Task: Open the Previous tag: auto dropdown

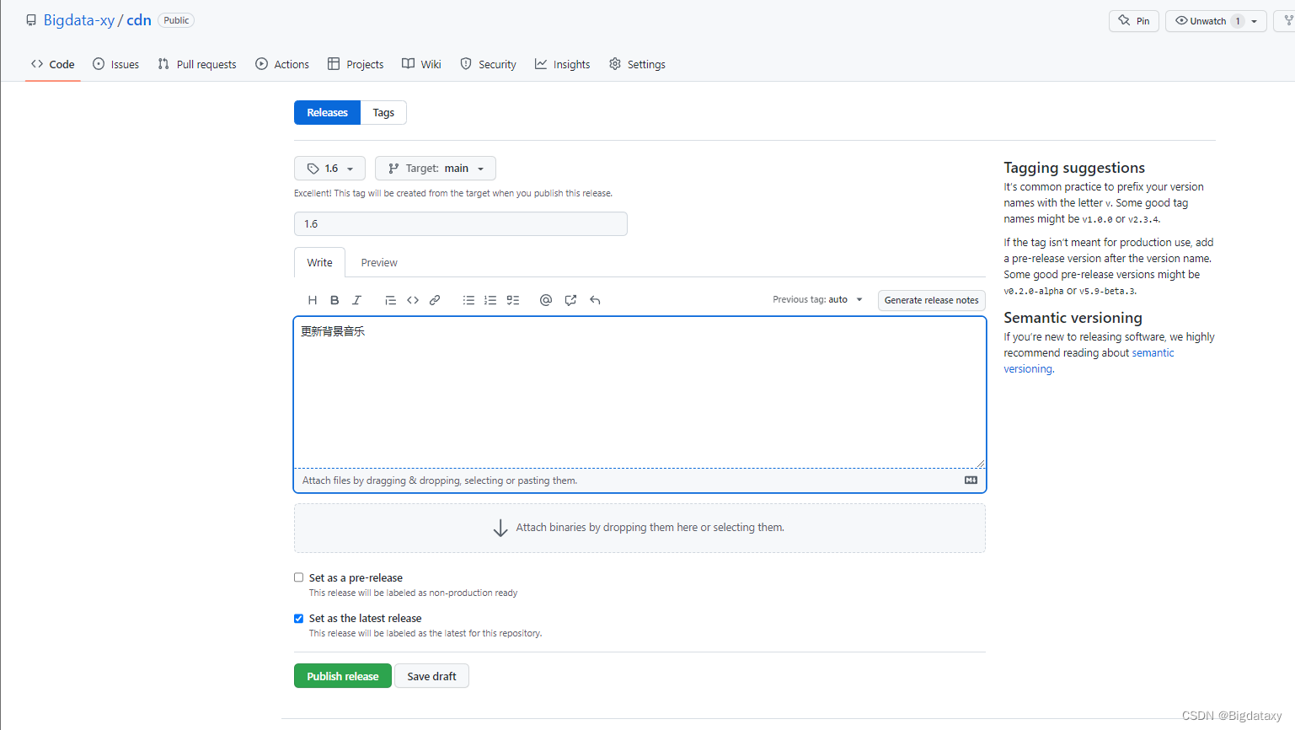Action: tap(818, 299)
